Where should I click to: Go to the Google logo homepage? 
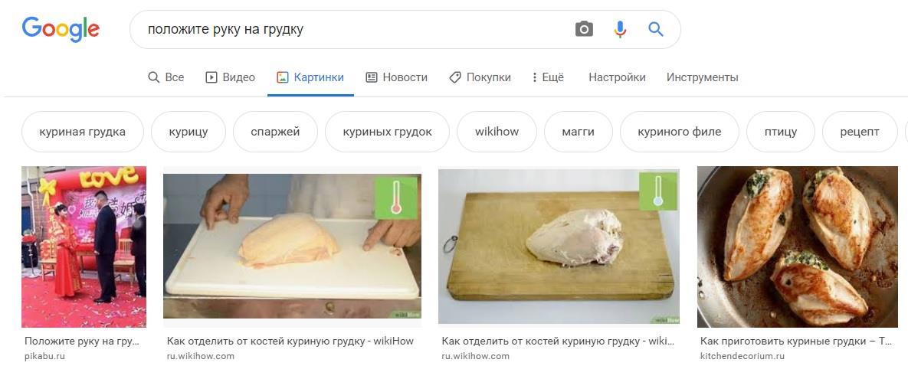pos(61,29)
